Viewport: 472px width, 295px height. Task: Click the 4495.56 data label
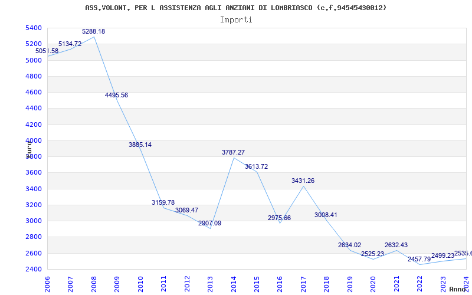[x=116, y=96]
